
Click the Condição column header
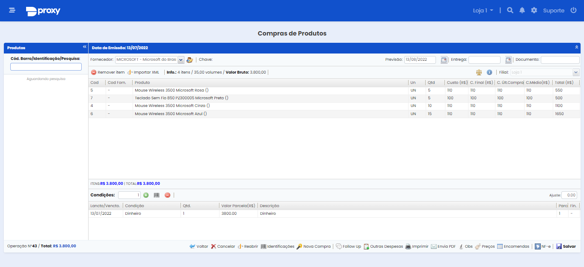pyautogui.click(x=151, y=206)
